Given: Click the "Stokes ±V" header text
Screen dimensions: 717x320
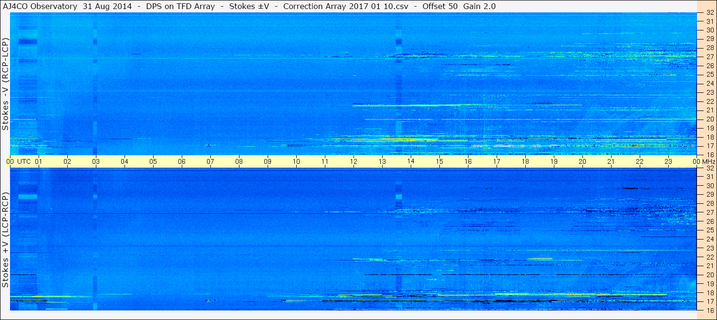Looking at the screenshot, I should 248,6.
